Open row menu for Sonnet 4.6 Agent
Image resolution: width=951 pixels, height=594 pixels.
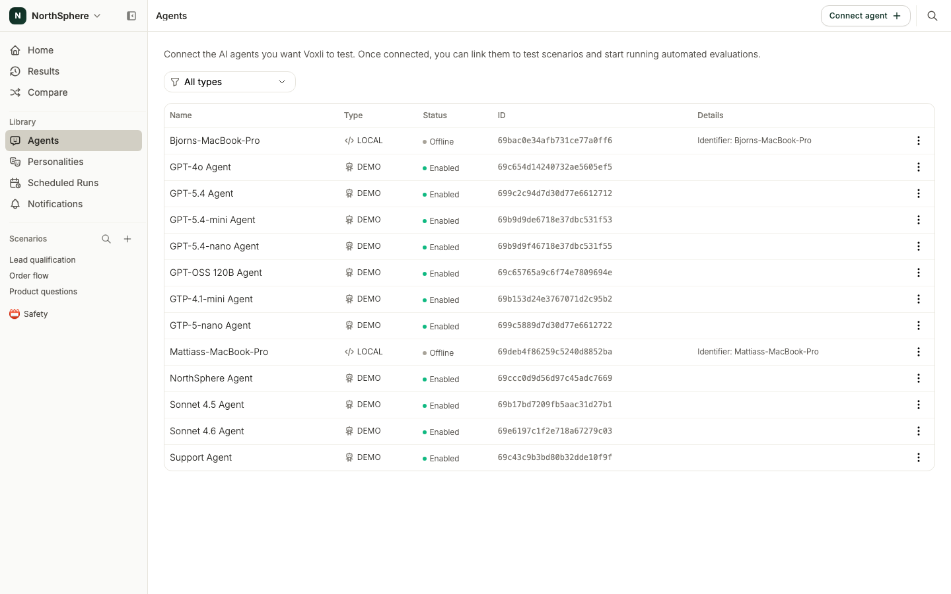coord(918,431)
